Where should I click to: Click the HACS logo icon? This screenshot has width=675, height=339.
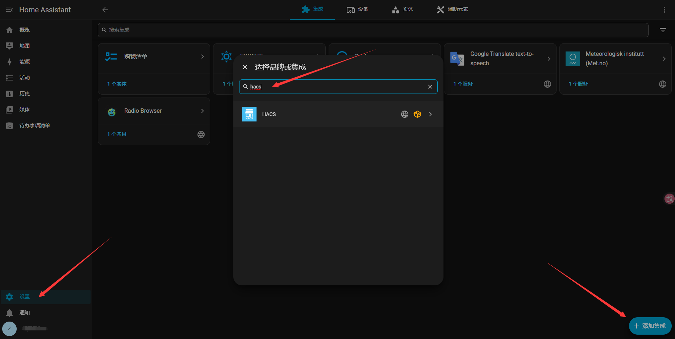(x=249, y=114)
